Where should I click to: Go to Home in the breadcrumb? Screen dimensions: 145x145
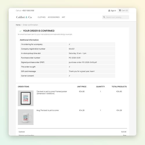pos(18,25)
